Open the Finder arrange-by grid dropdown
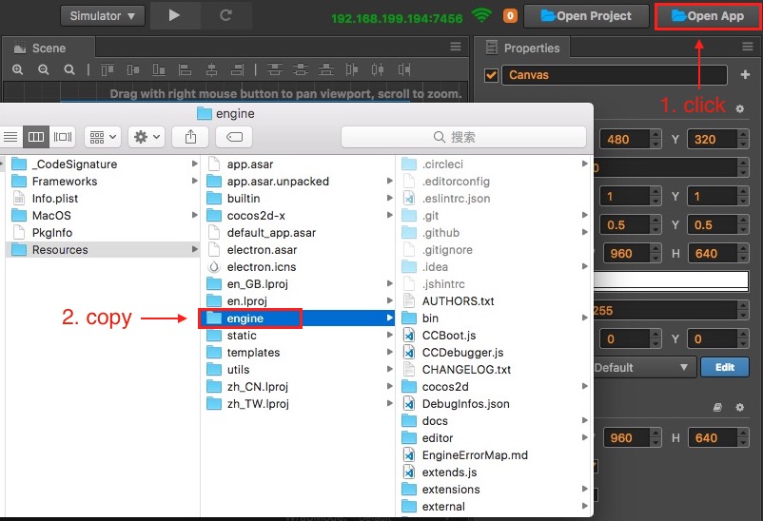763x521 pixels. [x=103, y=137]
